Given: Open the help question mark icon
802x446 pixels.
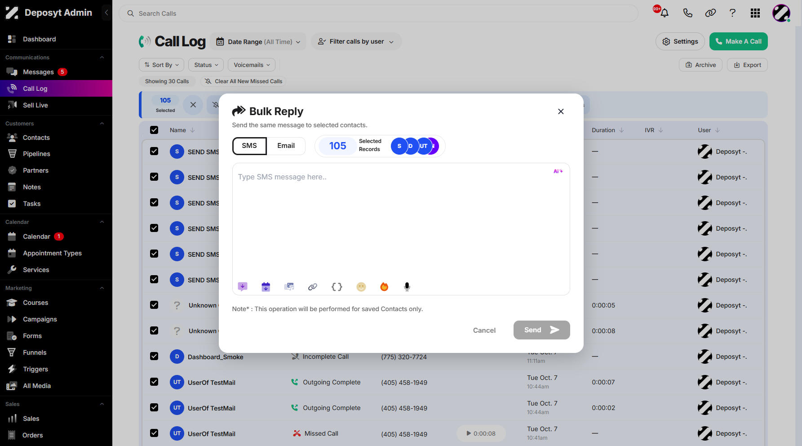Looking at the screenshot, I should click(732, 13).
